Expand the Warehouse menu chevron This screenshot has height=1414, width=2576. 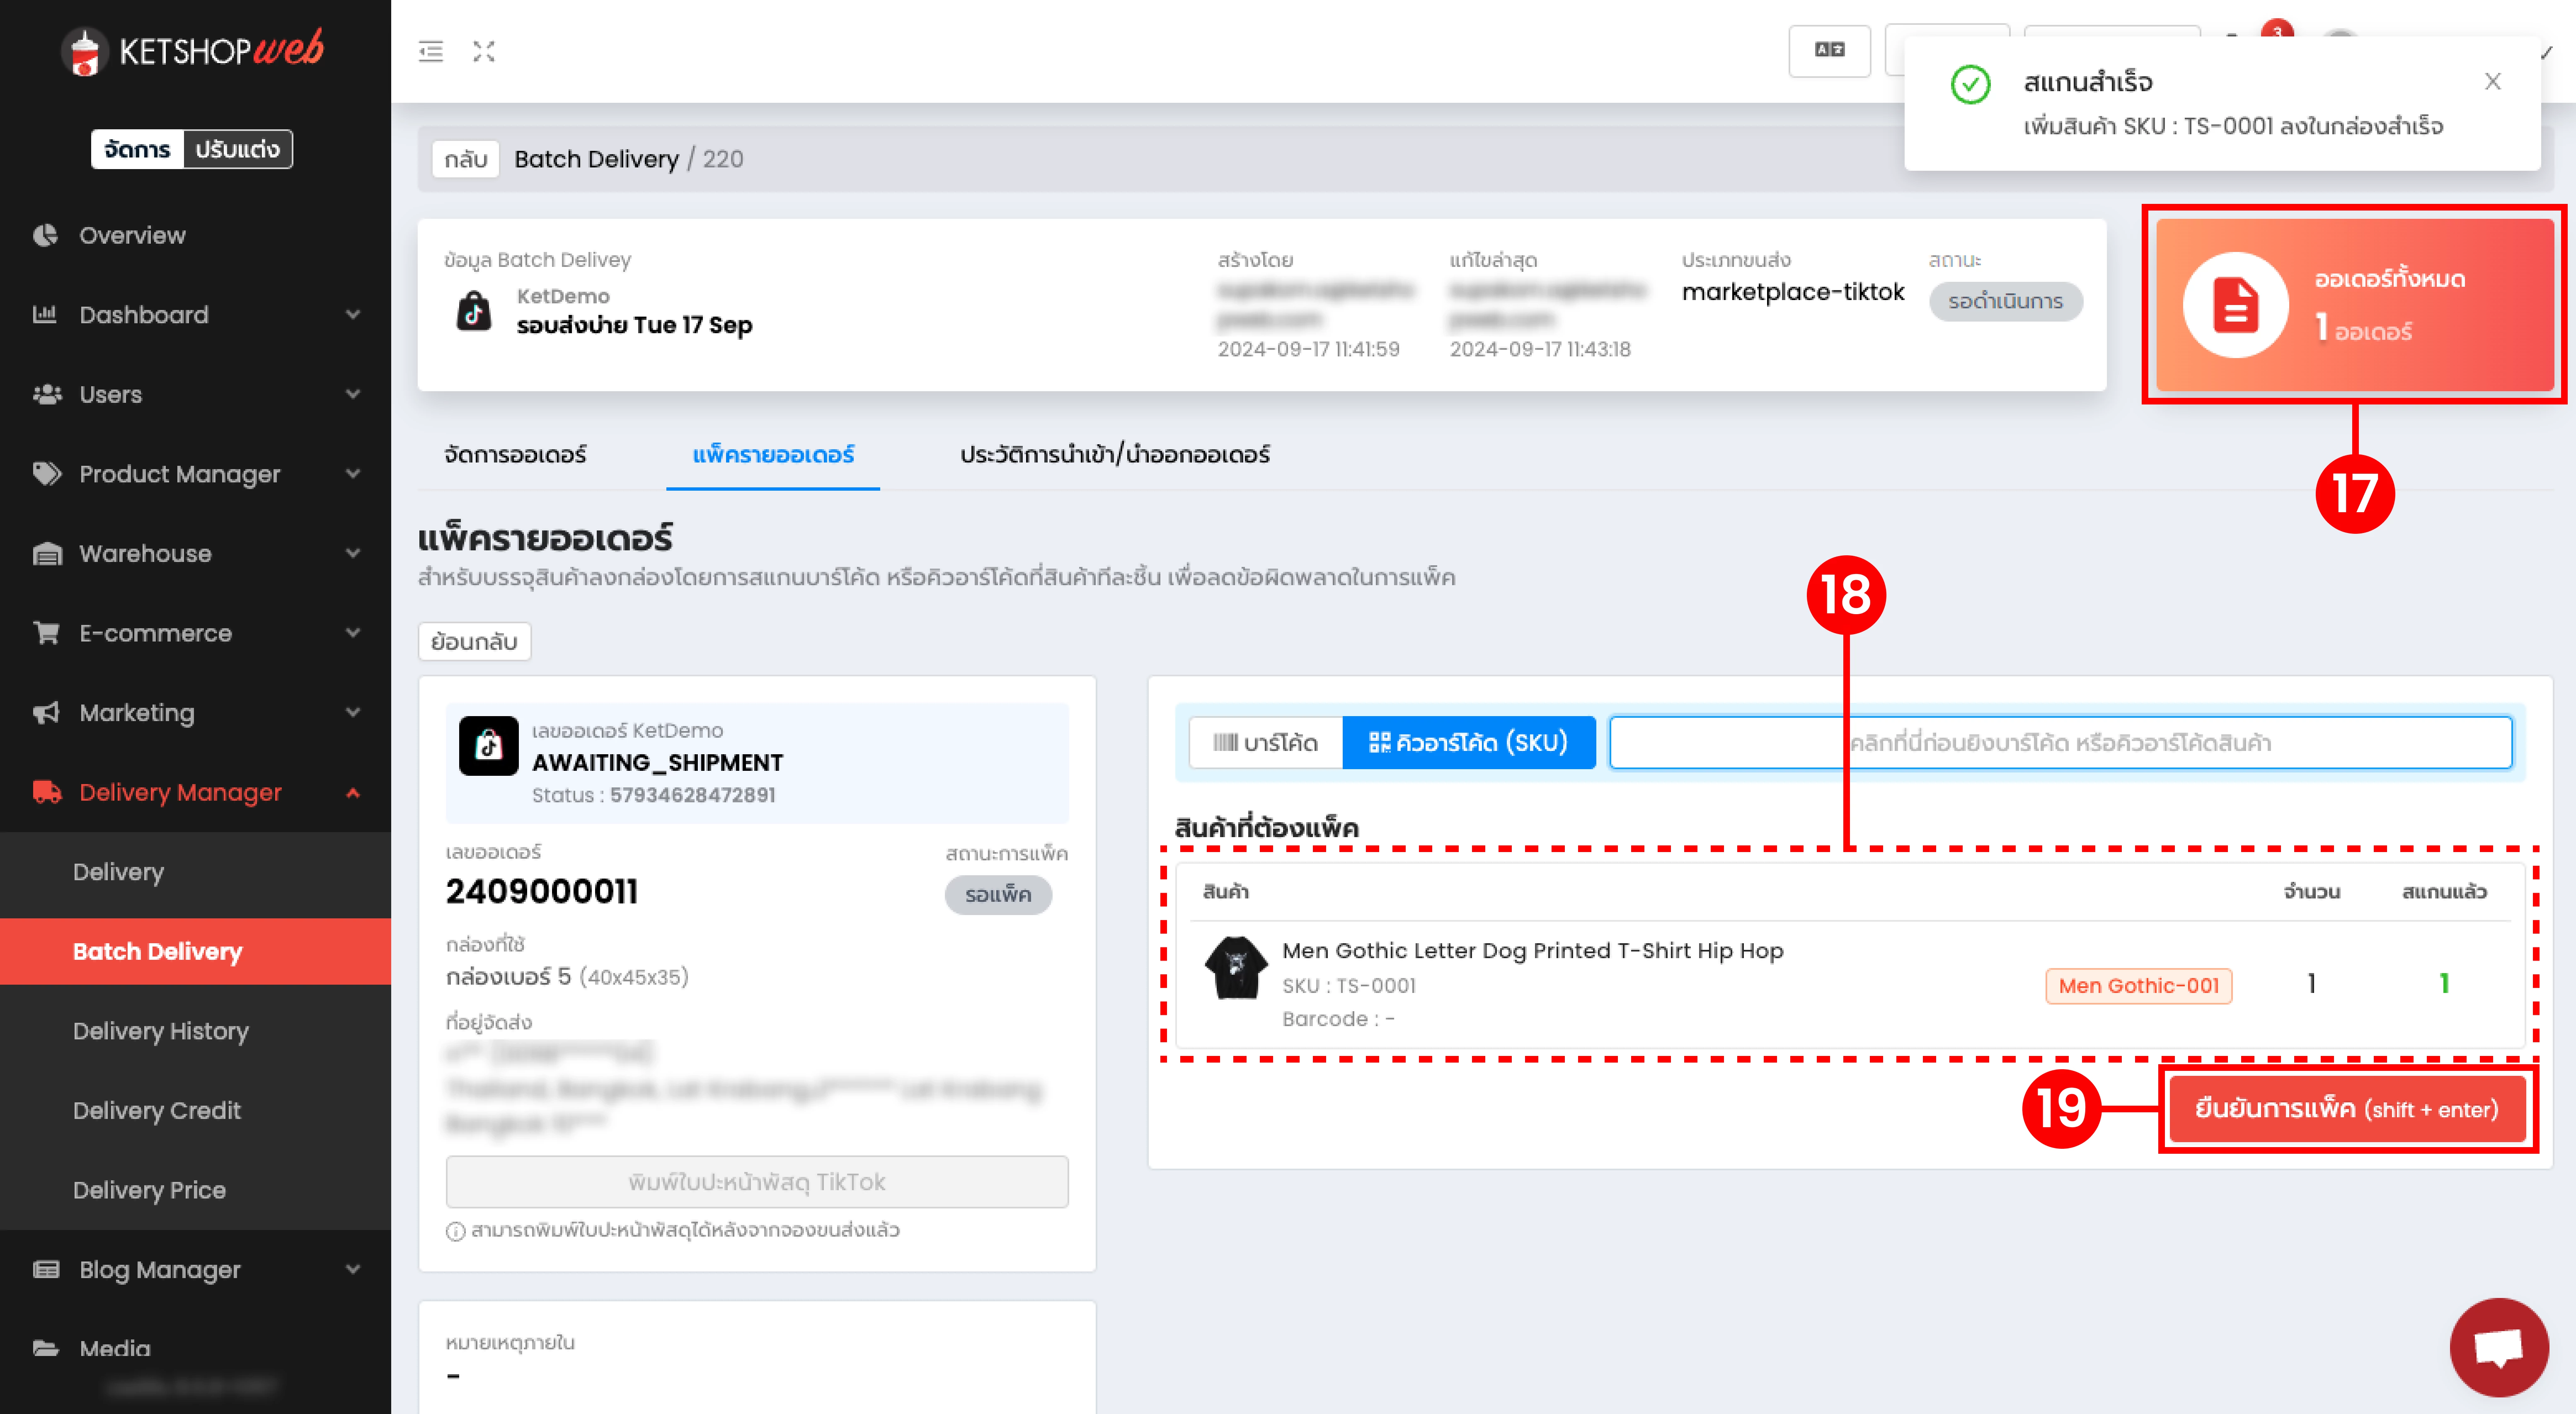353,553
